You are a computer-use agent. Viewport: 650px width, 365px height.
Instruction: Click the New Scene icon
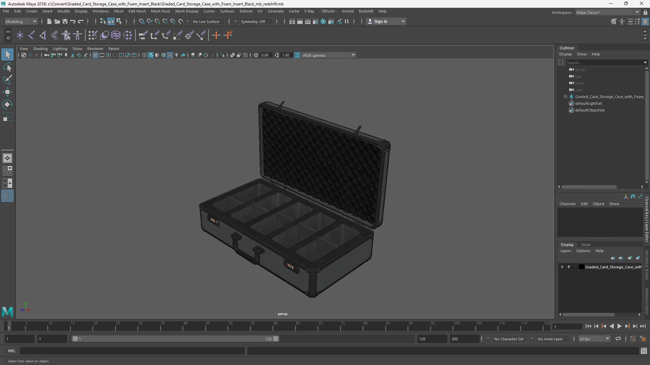coord(49,22)
